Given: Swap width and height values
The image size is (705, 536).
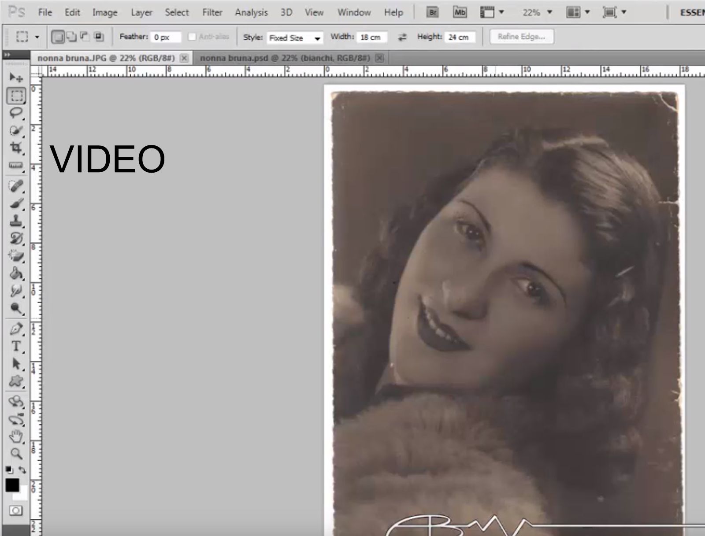Looking at the screenshot, I should coord(402,37).
